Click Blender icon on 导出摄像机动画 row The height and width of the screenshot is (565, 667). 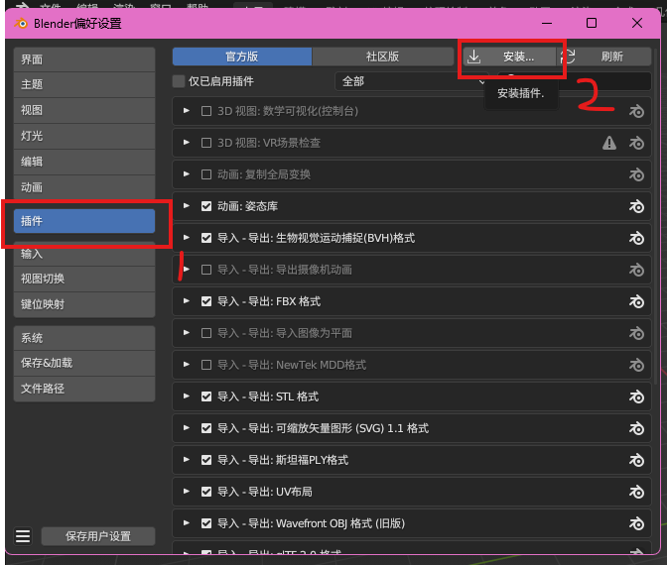pos(636,270)
